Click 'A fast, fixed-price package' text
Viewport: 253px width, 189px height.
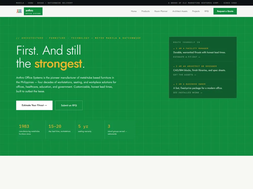[198, 88]
